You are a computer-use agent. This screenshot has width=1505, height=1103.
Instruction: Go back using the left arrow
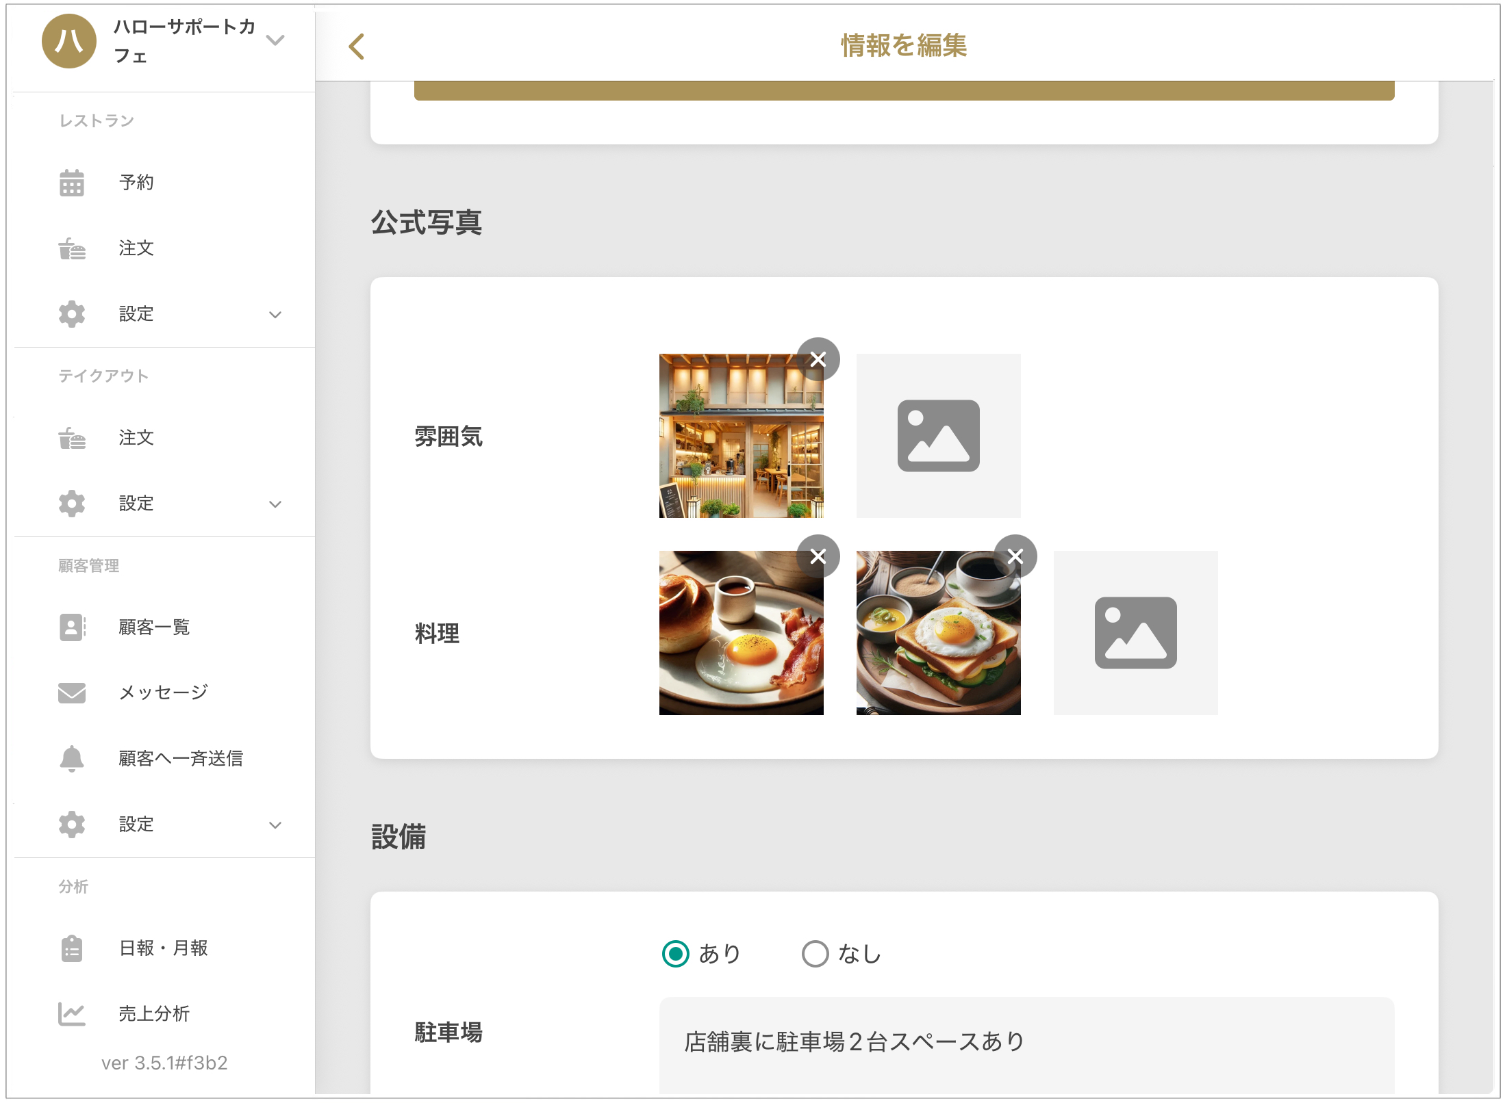coord(356,47)
